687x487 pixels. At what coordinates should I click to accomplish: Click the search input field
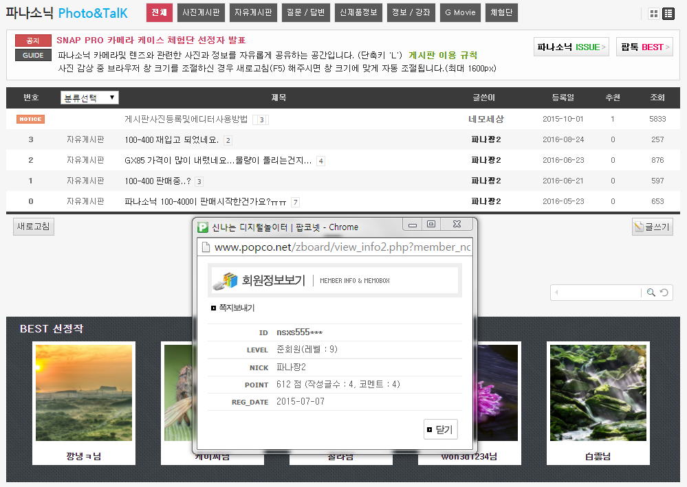[600, 293]
